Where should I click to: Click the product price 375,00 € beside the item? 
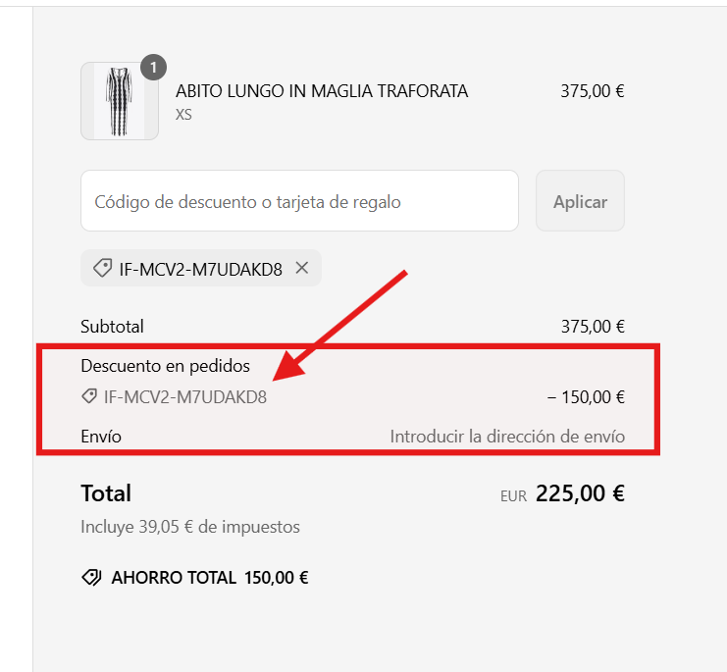tap(593, 91)
